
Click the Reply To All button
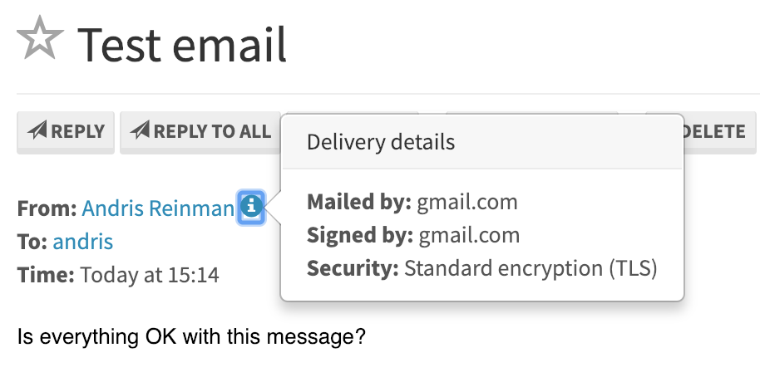pyautogui.click(x=200, y=132)
